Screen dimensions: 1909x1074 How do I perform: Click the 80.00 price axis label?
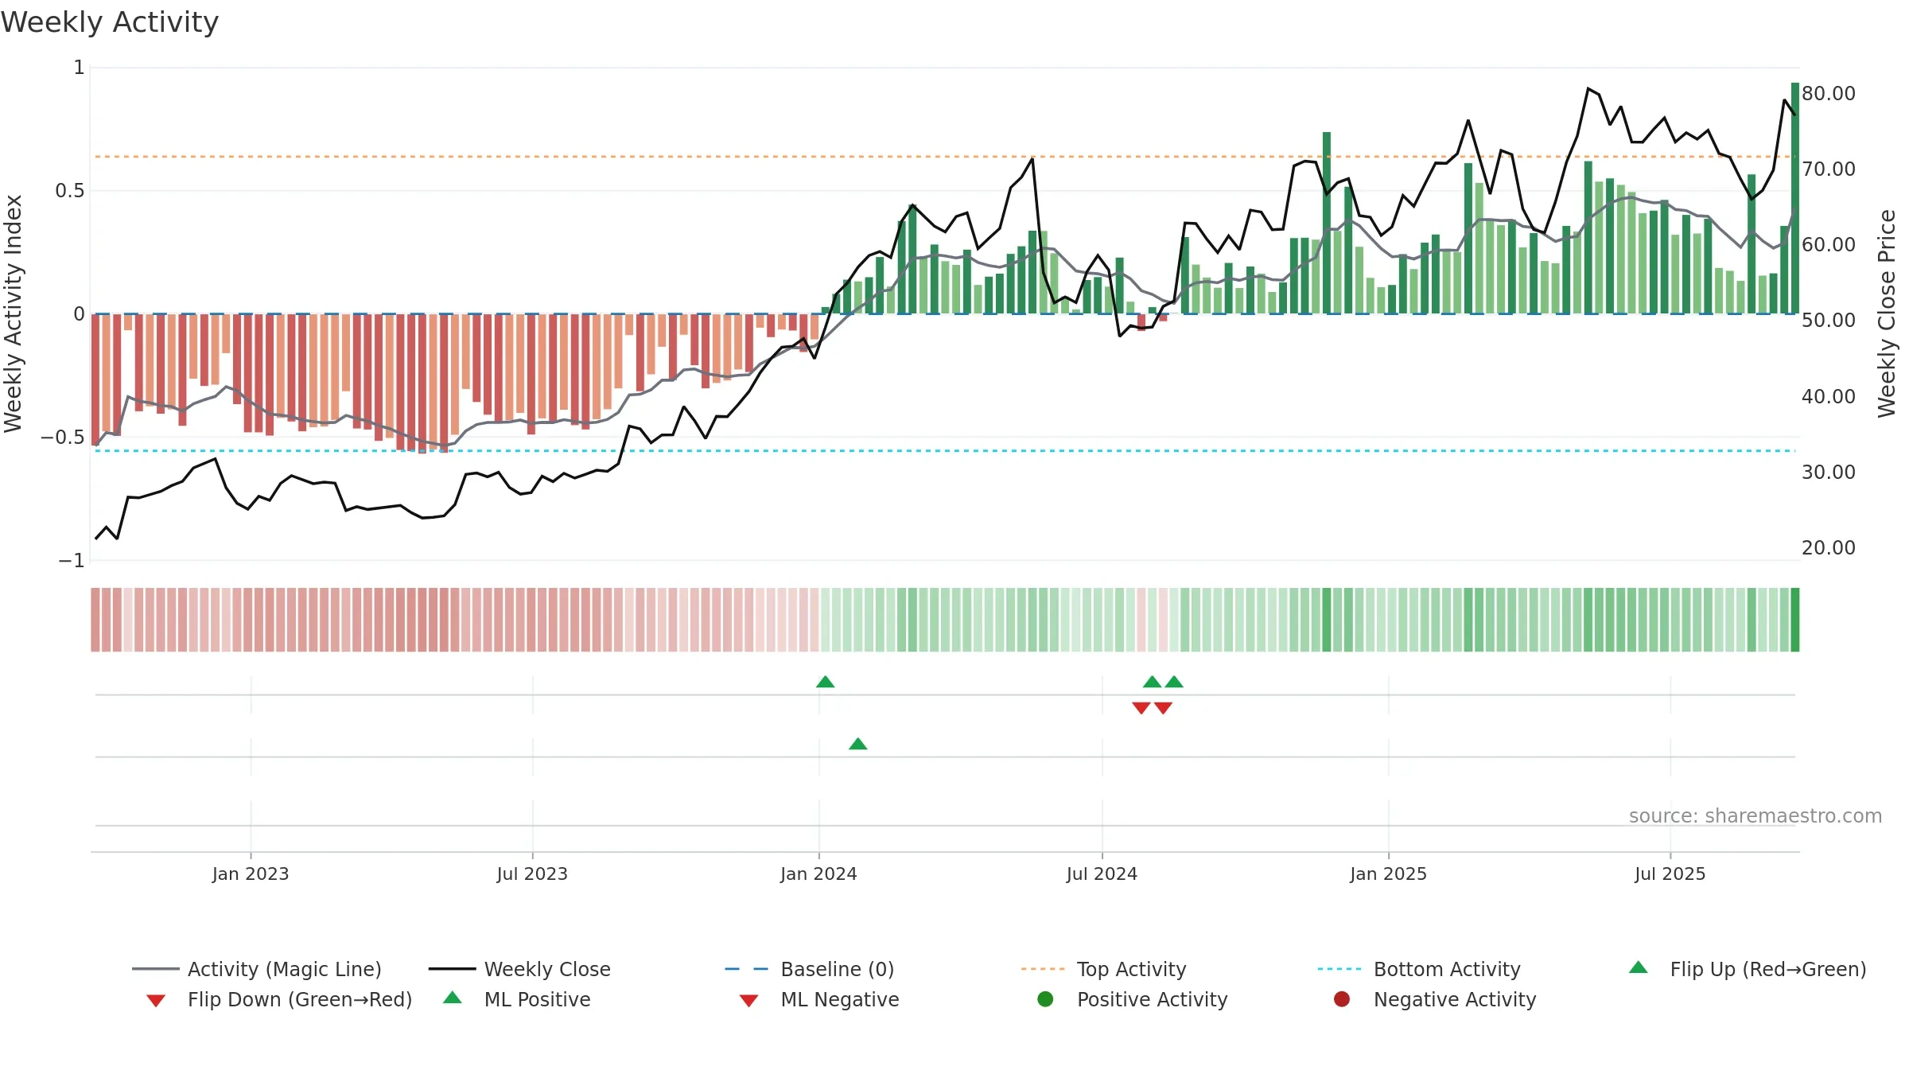[x=1829, y=93]
